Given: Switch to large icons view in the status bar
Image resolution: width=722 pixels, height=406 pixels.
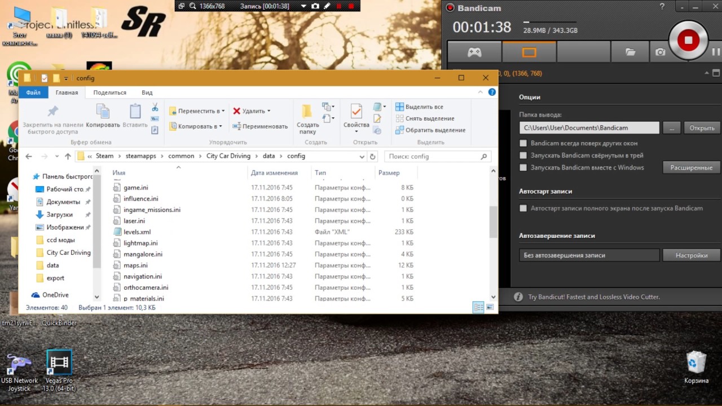Looking at the screenshot, I should point(490,307).
